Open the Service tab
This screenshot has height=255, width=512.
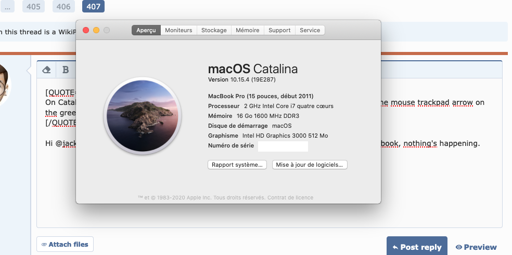[x=310, y=30]
